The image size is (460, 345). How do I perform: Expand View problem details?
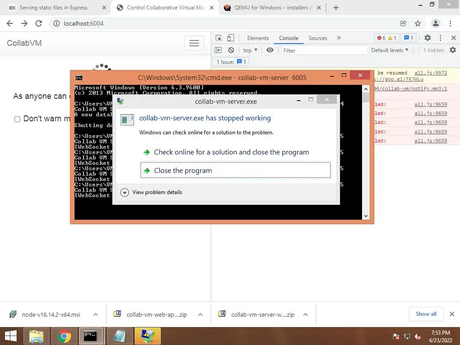tap(151, 192)
